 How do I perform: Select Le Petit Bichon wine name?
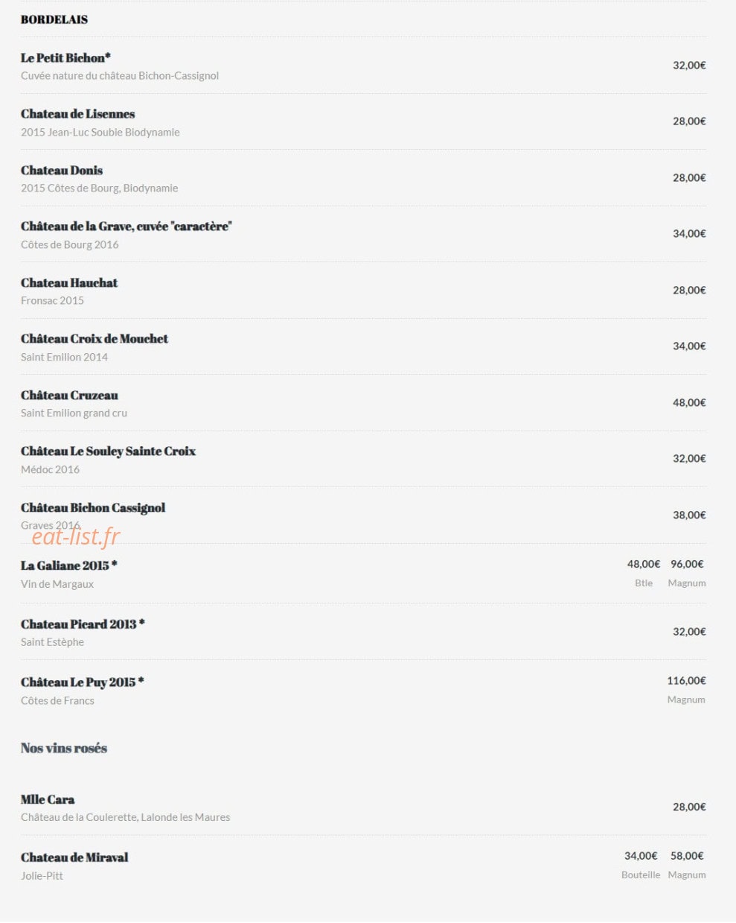65,57
